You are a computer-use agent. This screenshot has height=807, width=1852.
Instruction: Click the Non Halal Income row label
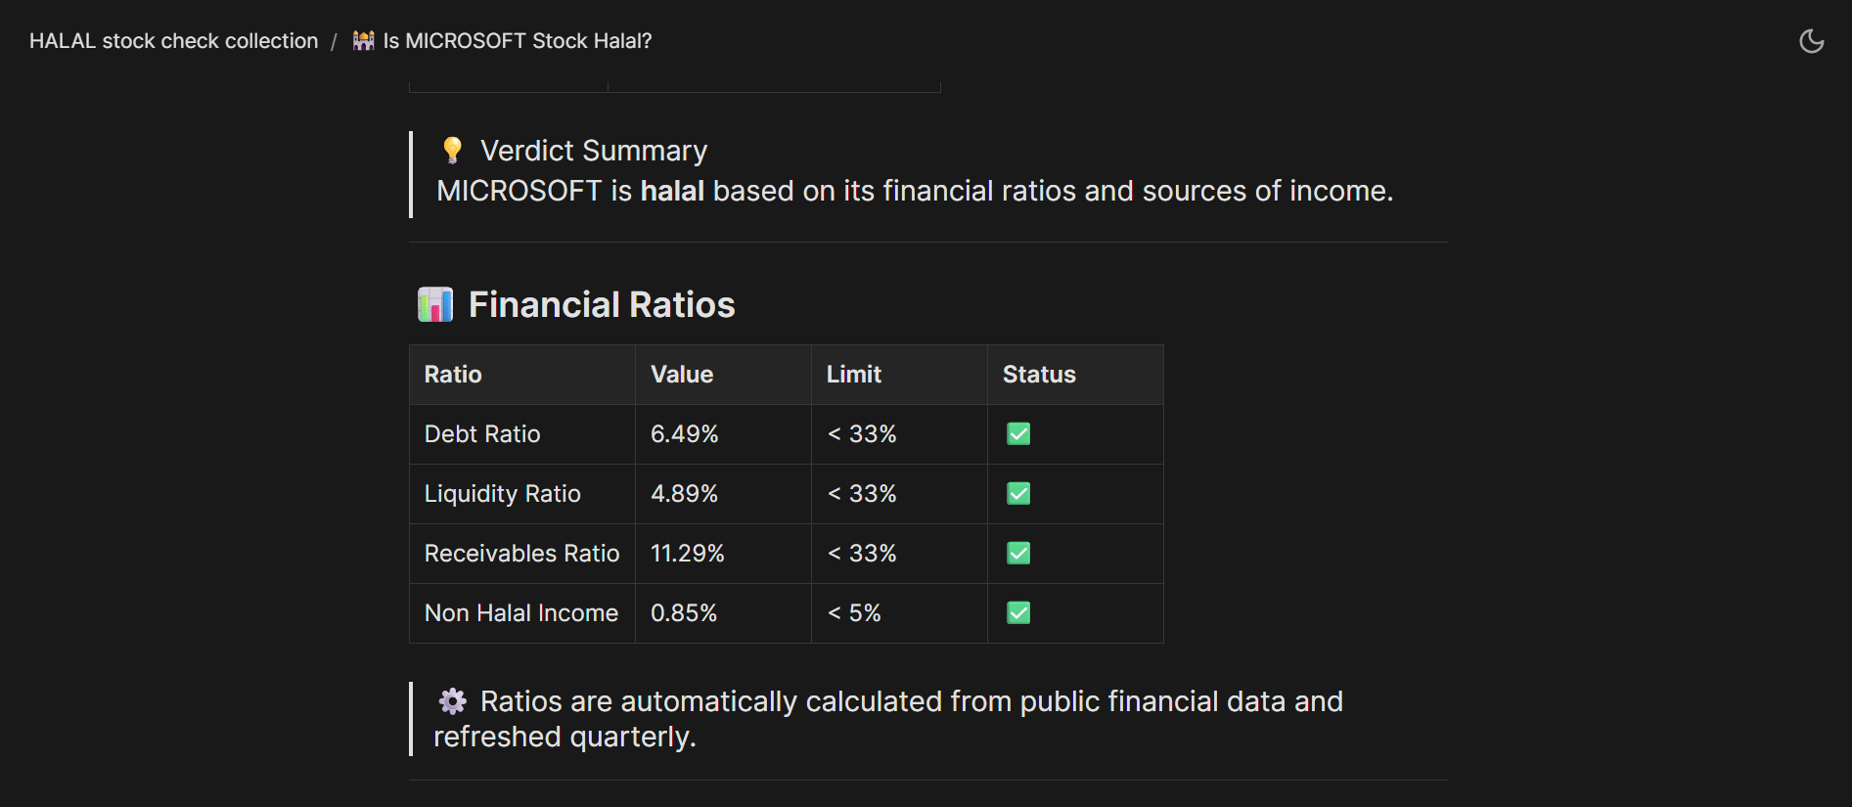coord(521,613)
